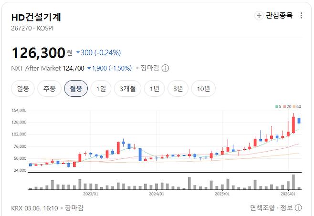Click the NXT After Market down arrow
Screen dimensions: 314x216
click(x=89, y=68)
